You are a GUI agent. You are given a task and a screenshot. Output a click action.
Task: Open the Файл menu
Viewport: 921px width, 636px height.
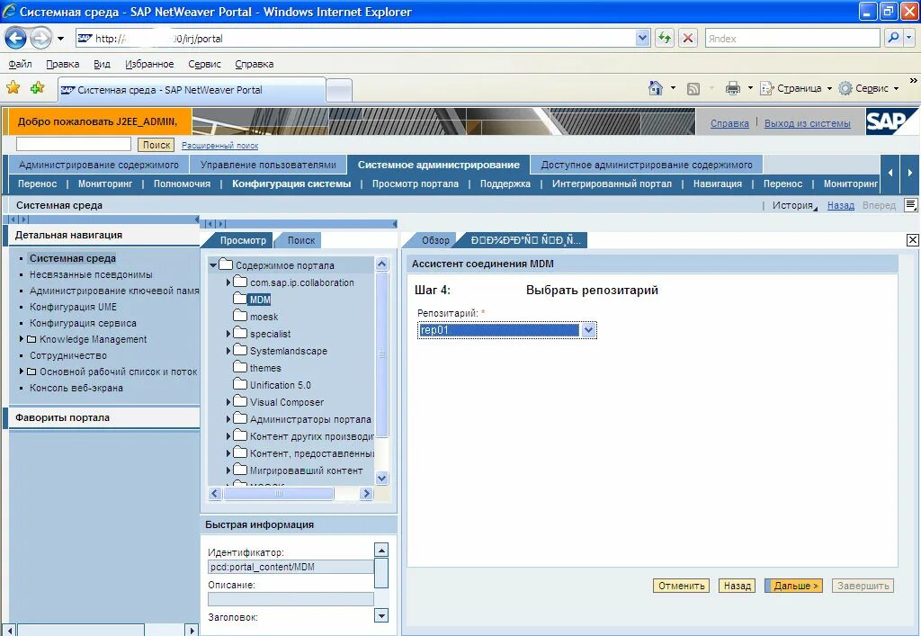coord(21,64)
